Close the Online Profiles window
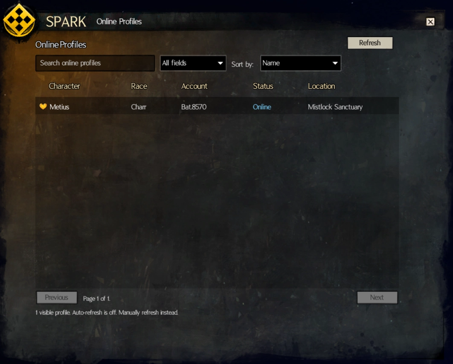 pyautogui.click(x=430, y=22)
